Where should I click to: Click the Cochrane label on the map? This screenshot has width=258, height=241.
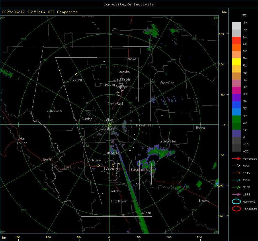point(94,160)
